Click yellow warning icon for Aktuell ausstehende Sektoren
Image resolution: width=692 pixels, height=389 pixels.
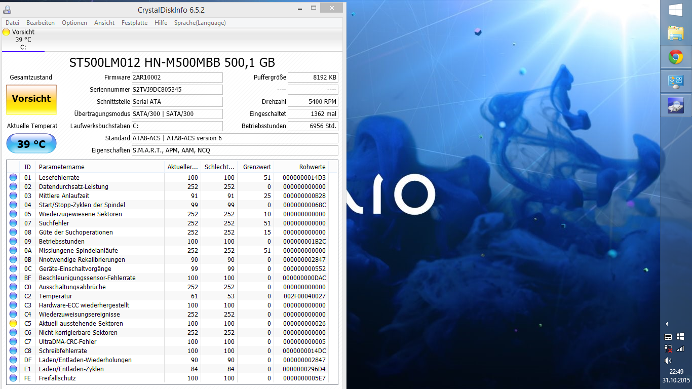[13, 324]
